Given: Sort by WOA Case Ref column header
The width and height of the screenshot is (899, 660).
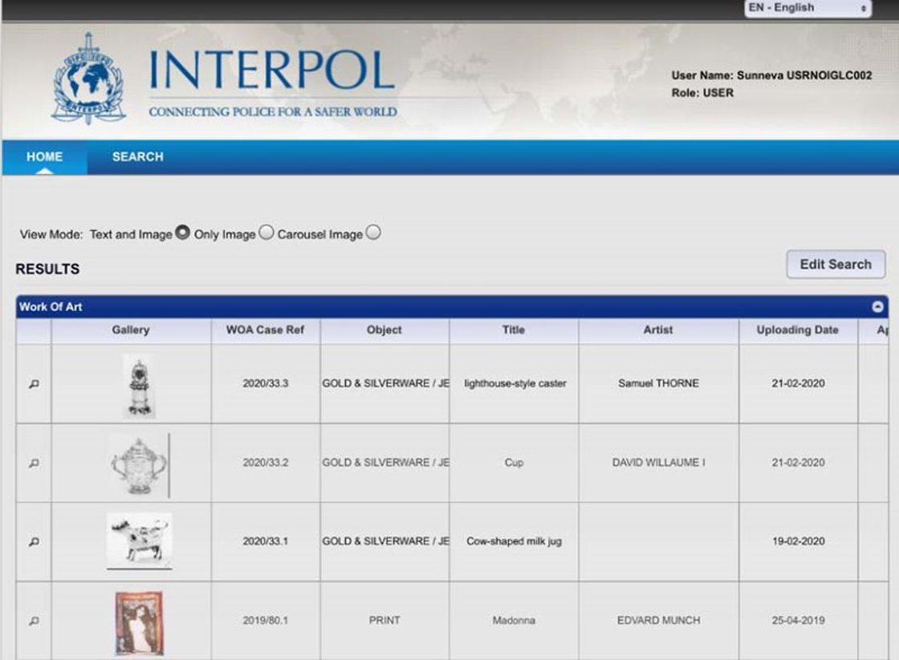Looking at the screenshot, I should coord(266,330).
